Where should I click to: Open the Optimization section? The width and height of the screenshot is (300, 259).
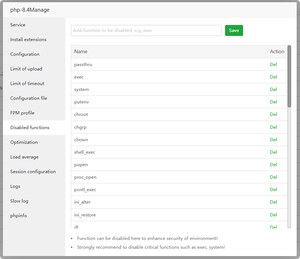coord(24,142)
